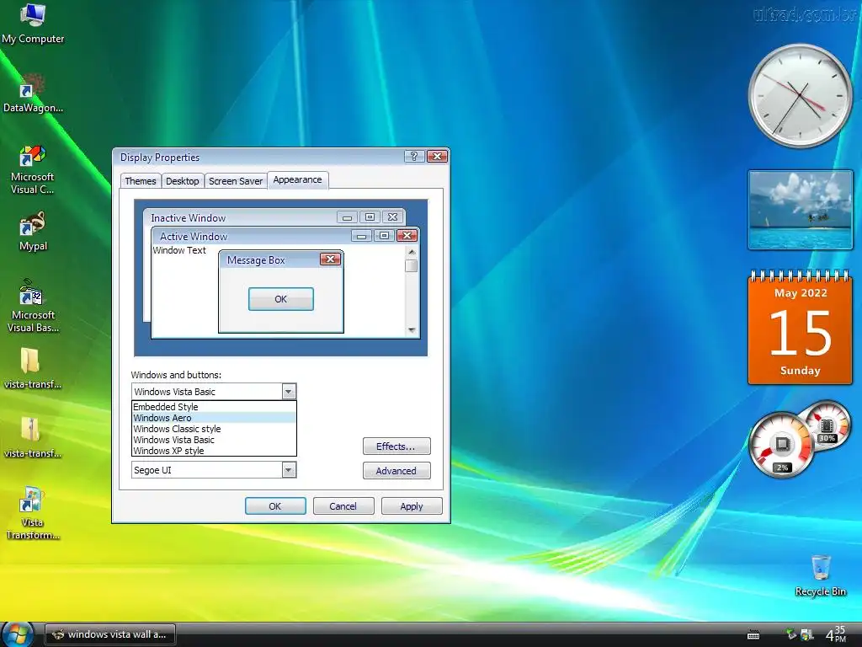Viewport: 862px width, 647px height.
Task: Click the memory meter dial showing 30%
Action: [827, 425]
